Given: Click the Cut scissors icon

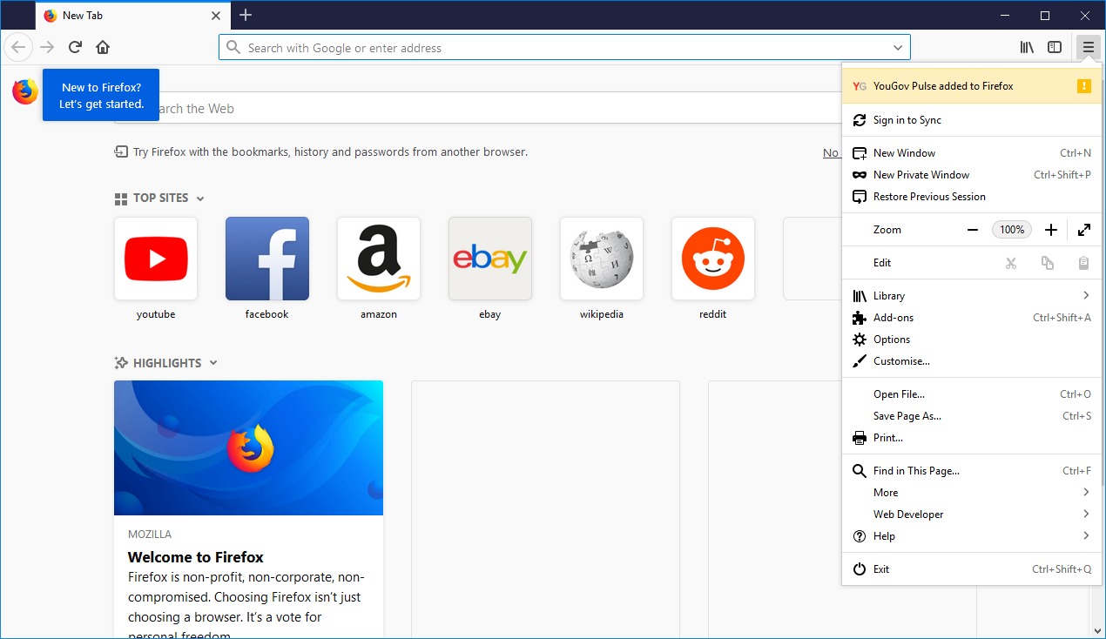Looking at the screenshot, I should [x=1011, y=263].
